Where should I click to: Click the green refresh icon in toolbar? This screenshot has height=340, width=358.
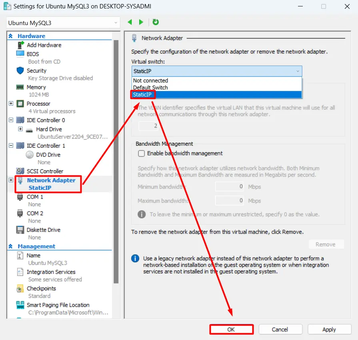tap(156, 22)
